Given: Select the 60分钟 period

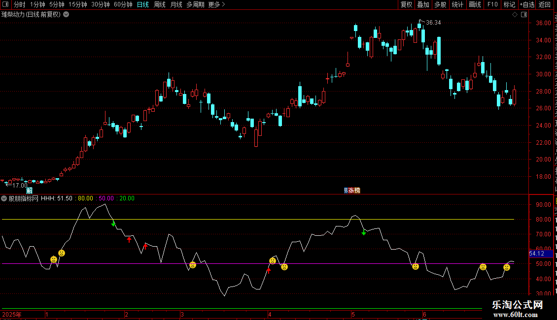Looking at the screenshot, I should pyautogui.click(x=123, y=4).
